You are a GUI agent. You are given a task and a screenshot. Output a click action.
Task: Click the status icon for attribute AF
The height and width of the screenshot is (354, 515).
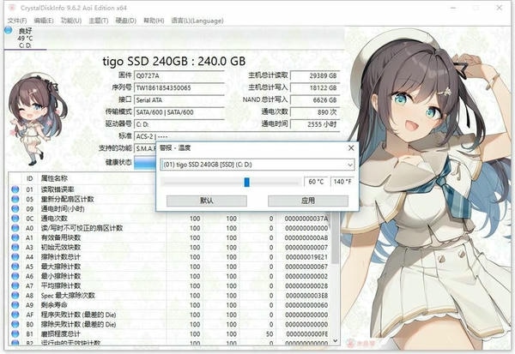tap(15, 315)
